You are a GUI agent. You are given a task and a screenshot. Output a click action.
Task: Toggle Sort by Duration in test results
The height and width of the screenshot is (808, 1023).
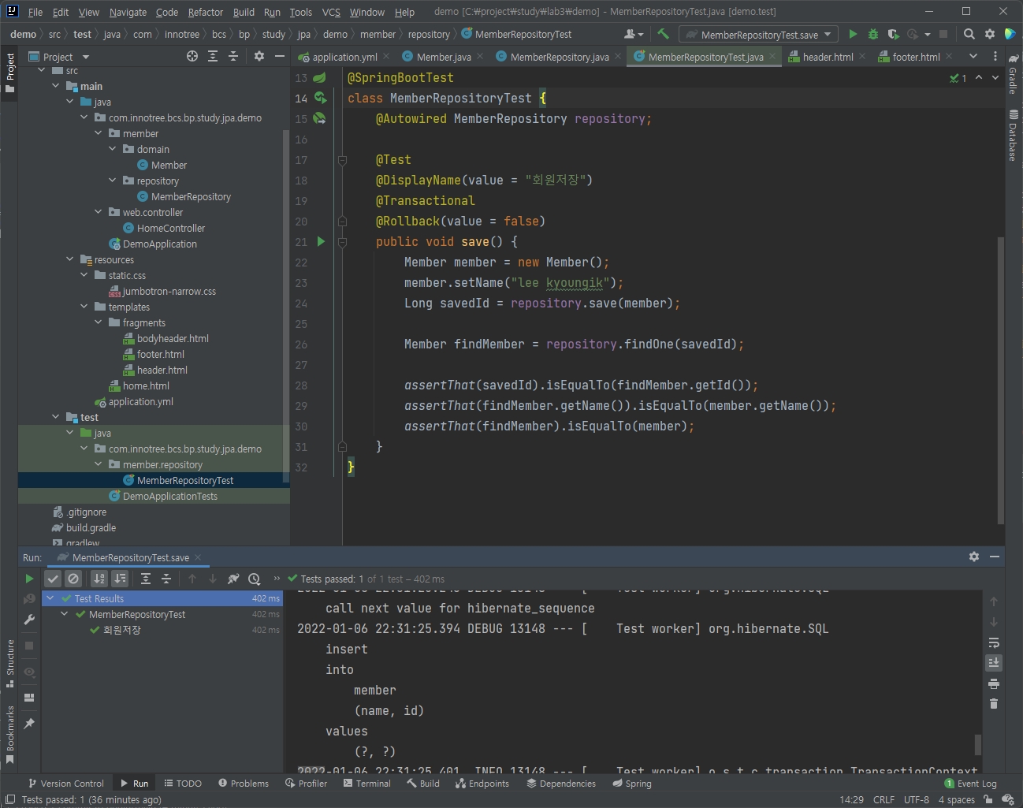[120, 579]
